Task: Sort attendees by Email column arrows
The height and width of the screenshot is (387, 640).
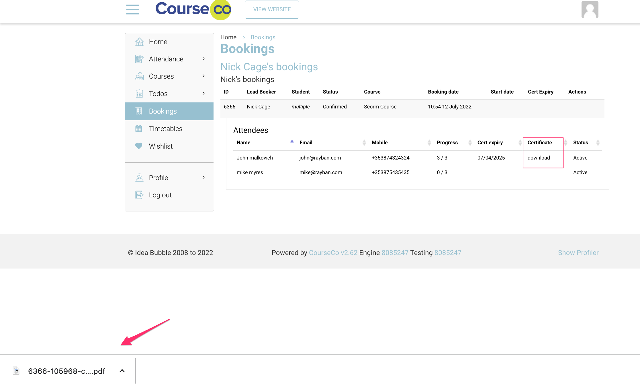Action: click(x=364, y=143)
